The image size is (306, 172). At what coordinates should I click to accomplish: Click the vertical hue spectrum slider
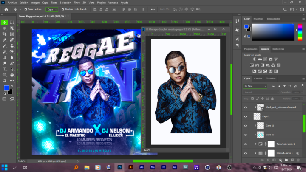[x=300, y=32]
